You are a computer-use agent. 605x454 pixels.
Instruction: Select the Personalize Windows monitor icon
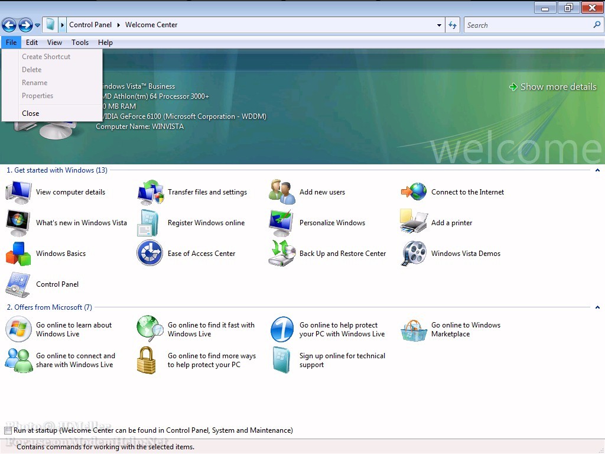click(281, 223)
